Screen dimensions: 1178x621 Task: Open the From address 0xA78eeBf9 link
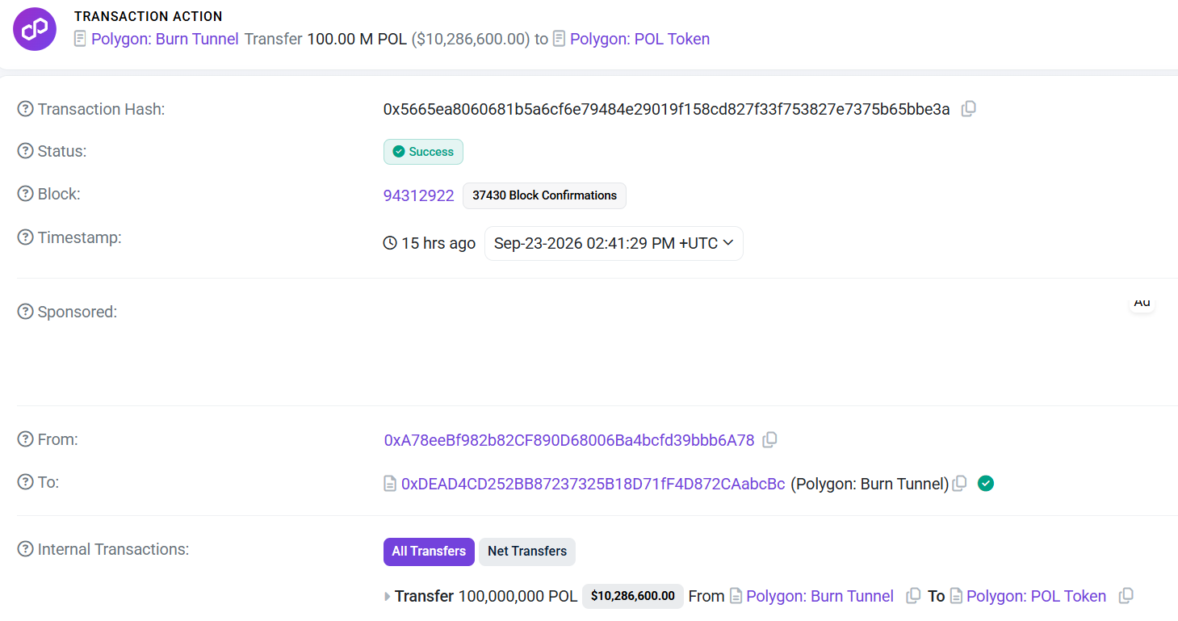point(569,440)
